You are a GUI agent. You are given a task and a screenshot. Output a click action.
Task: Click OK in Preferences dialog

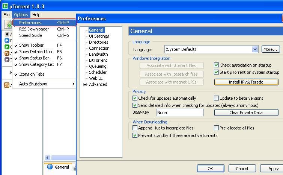211,169
